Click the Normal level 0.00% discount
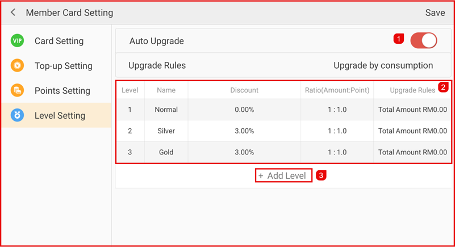Image resolution: width=455 pixels, height=247 pixels. coord(244,110)
